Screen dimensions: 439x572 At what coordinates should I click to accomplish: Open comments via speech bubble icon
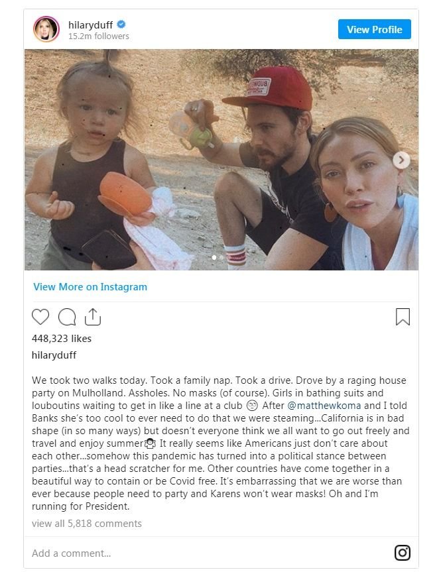(67, 317)
